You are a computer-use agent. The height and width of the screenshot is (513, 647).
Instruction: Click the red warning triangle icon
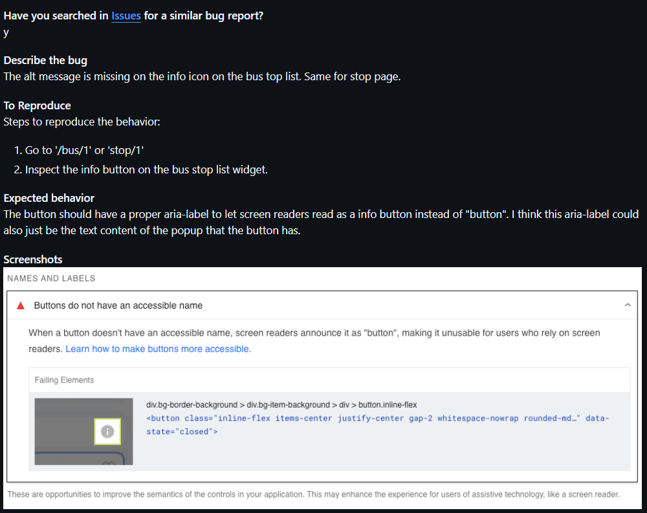21,305
